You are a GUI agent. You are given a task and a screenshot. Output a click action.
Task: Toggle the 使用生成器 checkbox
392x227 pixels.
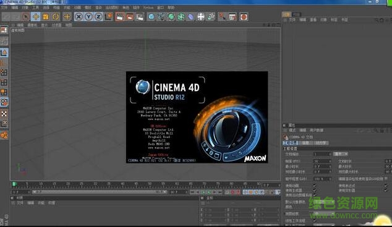315,191
